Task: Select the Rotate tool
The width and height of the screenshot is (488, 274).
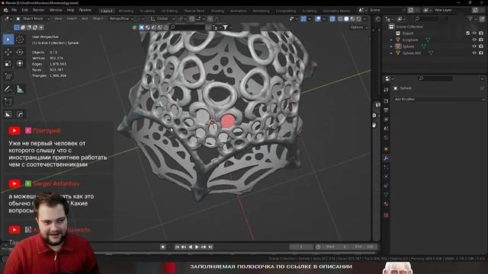Action: [x=20, y=53]
